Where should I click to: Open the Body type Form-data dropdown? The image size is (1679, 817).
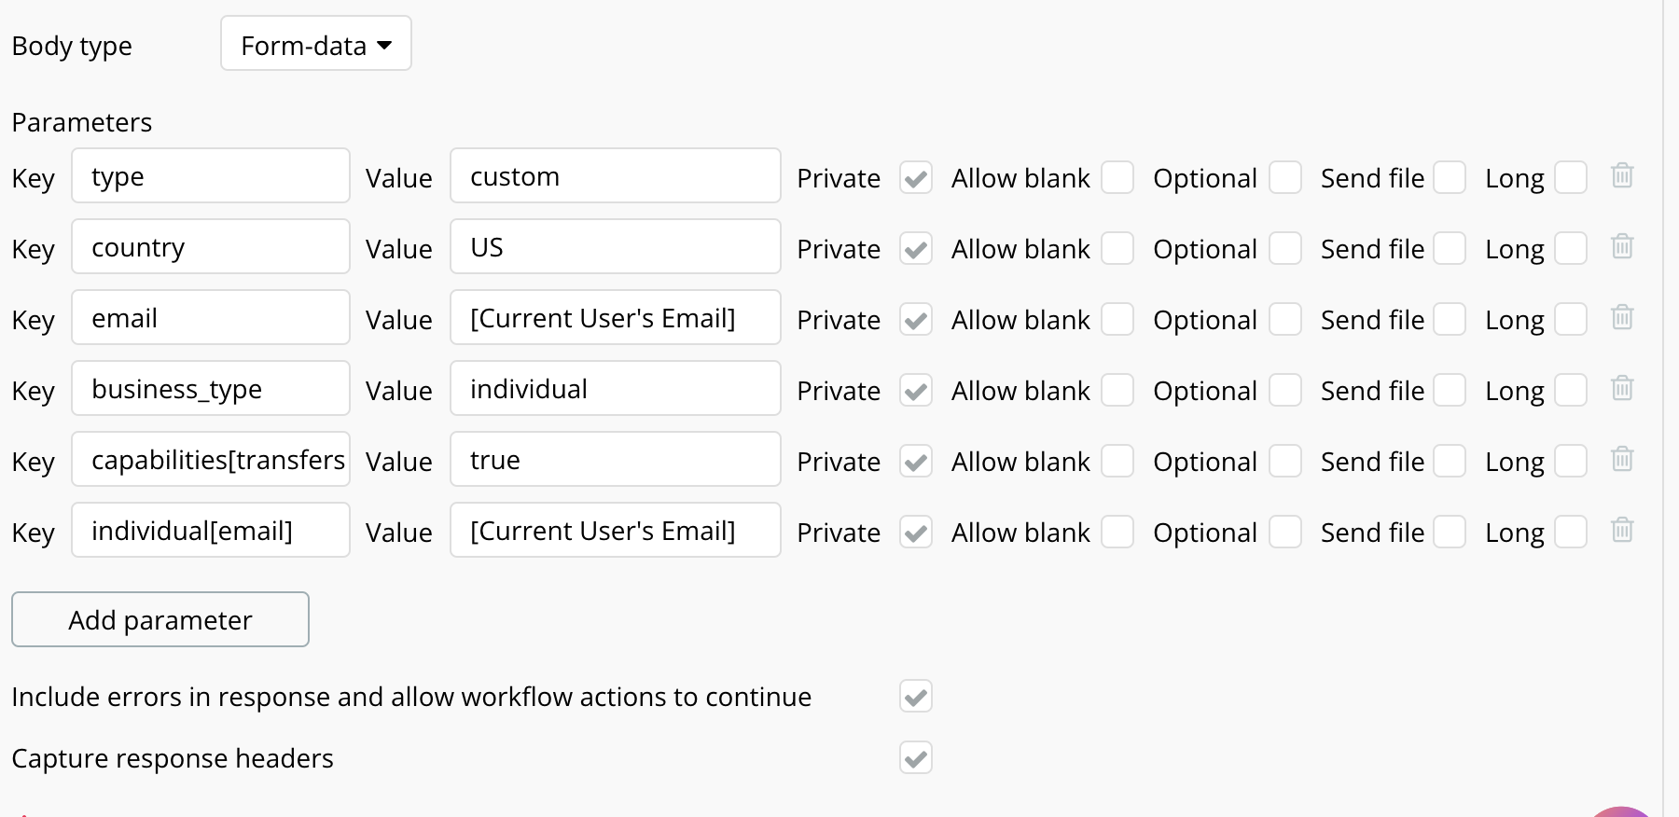click(316, 44)
